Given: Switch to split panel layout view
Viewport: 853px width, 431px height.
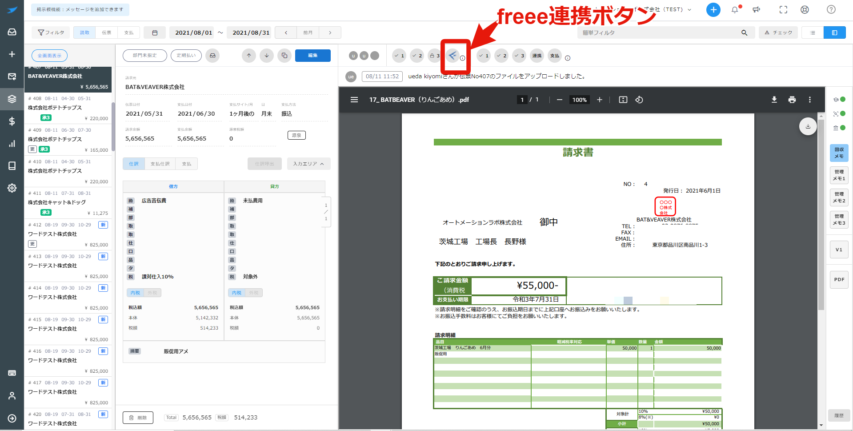Looking at the screenshot, I should click(x=834, y=32).
